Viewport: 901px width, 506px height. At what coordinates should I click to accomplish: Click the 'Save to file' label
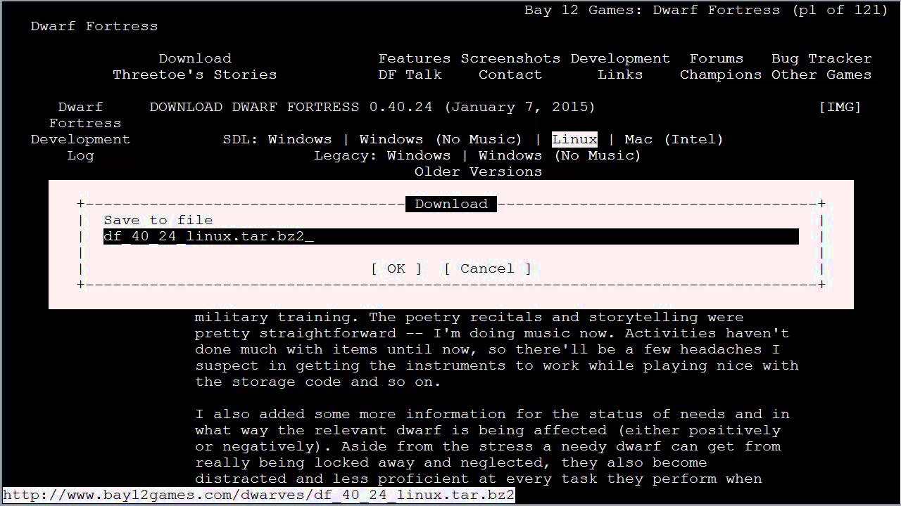tap(158, 220)
